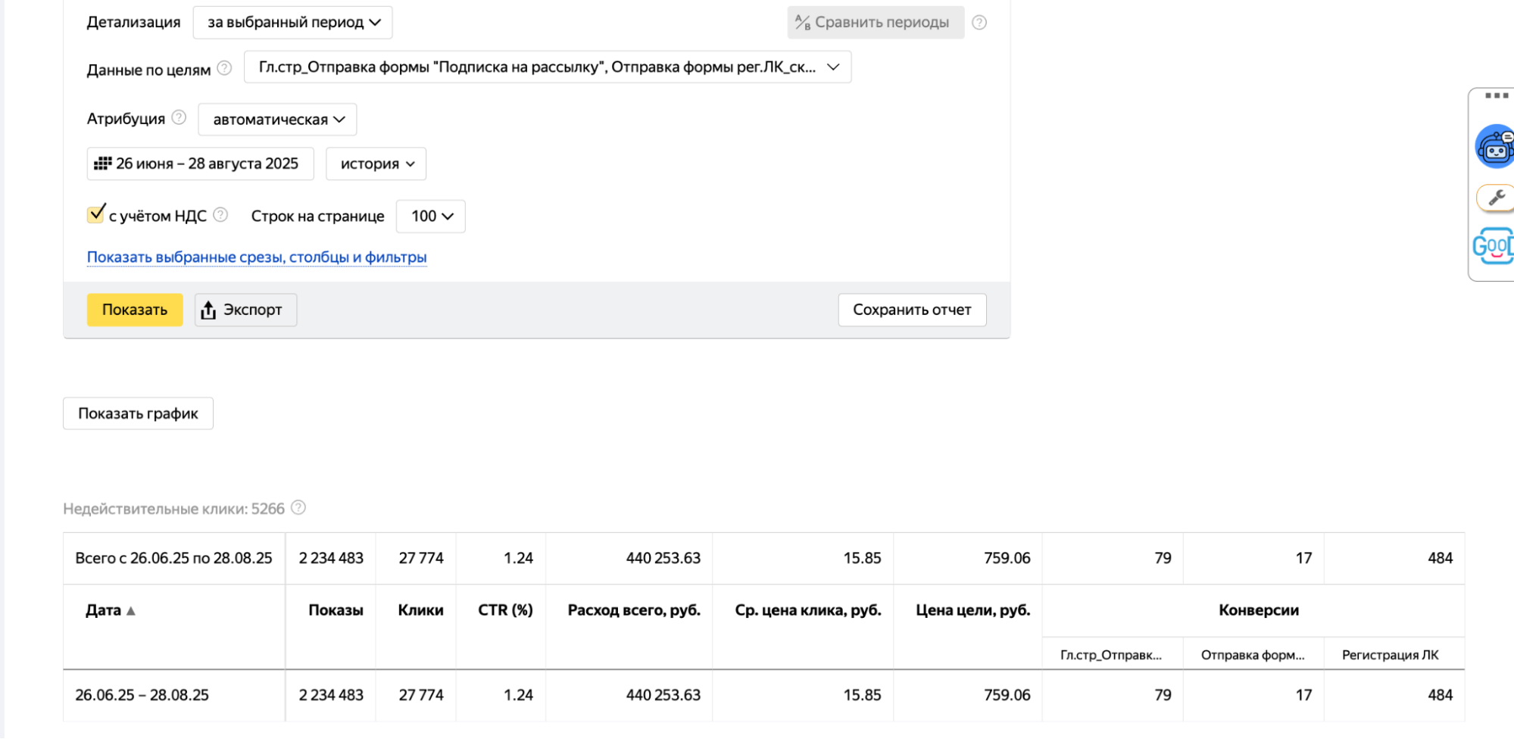Open the Атрибуция автоматическая dropdown
1514x739 pixels.
277,120
